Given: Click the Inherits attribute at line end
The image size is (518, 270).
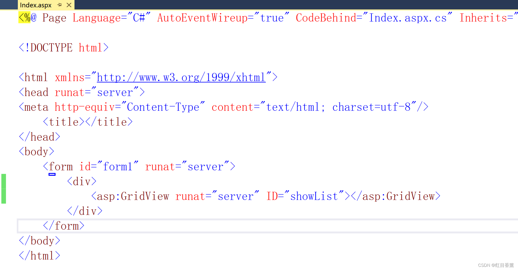Looking at the screenshot, I should coord(488,18).
